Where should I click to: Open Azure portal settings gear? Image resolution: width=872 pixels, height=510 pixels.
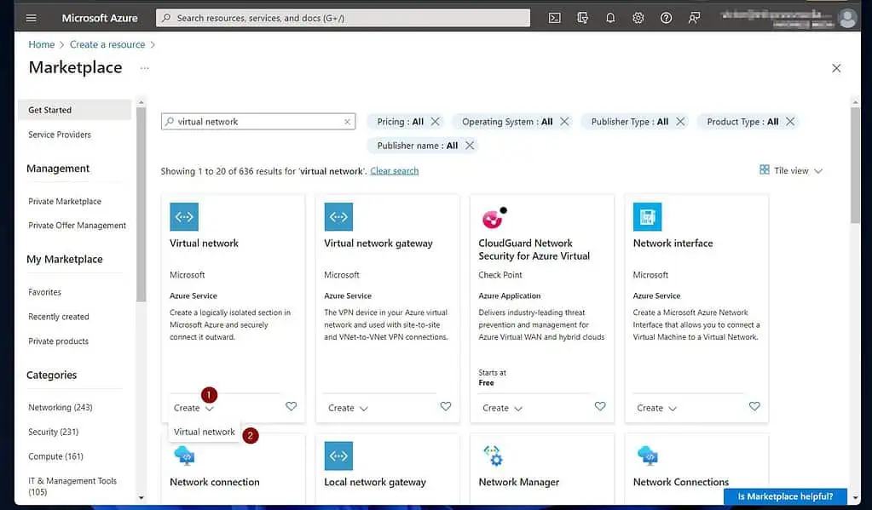638,17
